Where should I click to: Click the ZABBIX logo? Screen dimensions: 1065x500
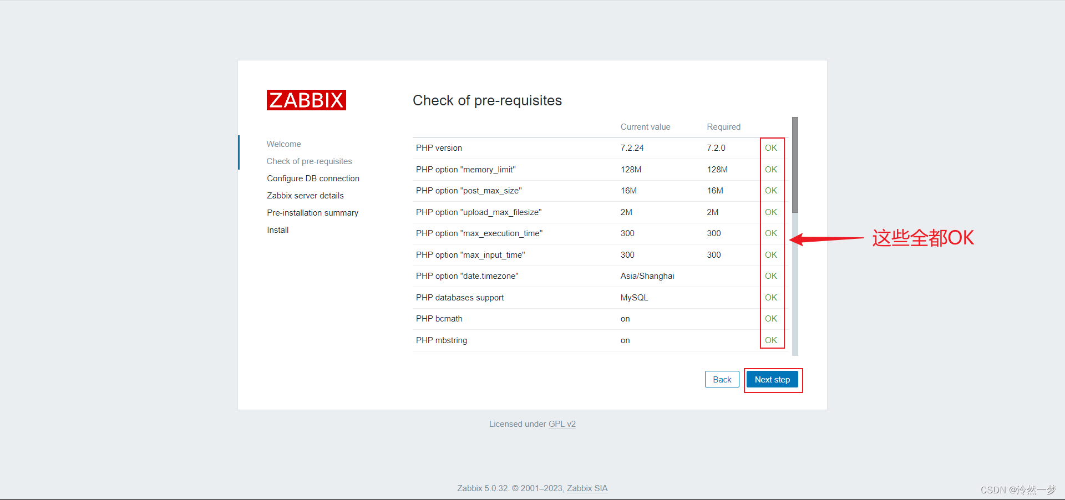click(306, 100)
